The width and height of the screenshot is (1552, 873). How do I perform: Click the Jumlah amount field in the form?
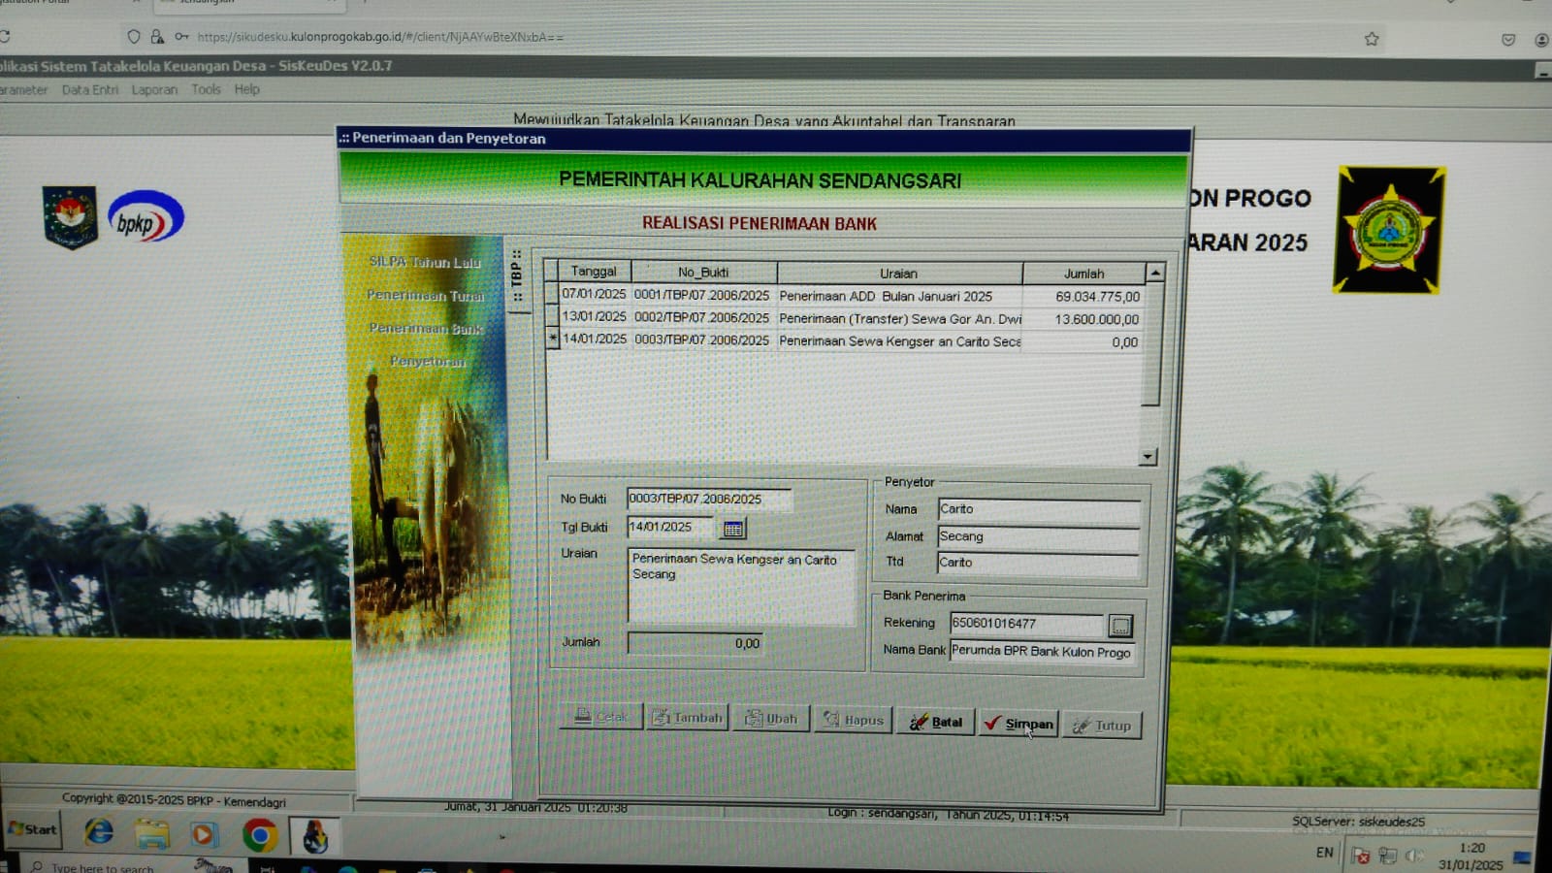695,643
